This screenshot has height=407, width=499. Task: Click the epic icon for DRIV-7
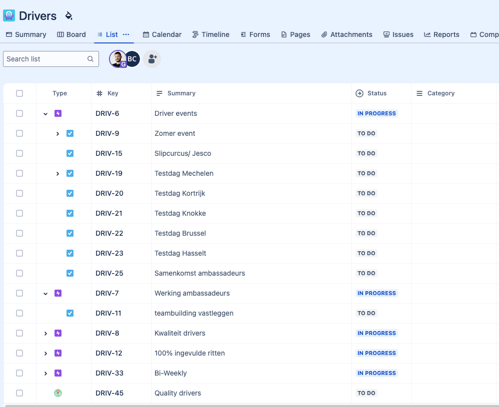tap(58, 293)
